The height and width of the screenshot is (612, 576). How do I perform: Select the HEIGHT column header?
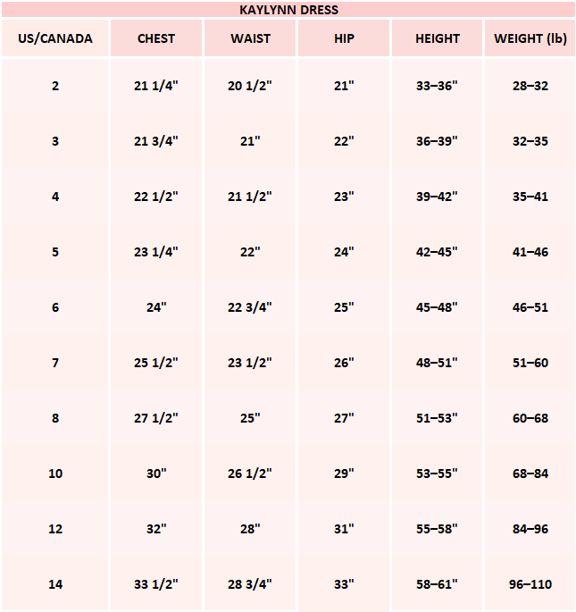438,38
